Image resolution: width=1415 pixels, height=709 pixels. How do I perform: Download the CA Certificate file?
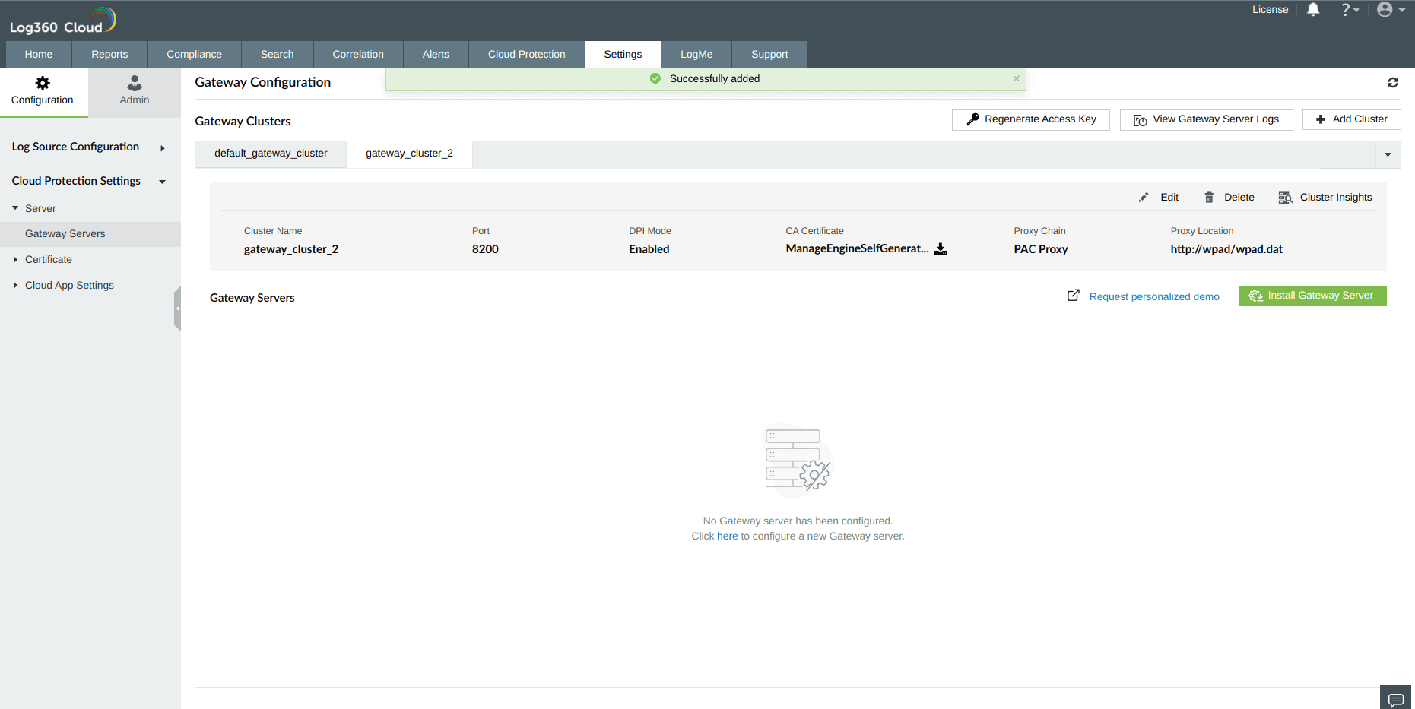point(941,249)
